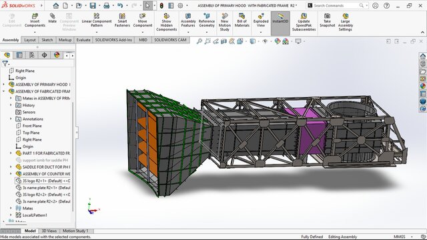The height and width of the screenshot is (240, 427).
Task: Expand ASSEMBLY OF COUNTER WE node
Action: click(x=11, y=173)
